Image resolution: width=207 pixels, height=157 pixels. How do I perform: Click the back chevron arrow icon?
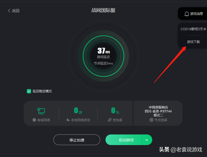pyautogui.click(x=9, y=11)
